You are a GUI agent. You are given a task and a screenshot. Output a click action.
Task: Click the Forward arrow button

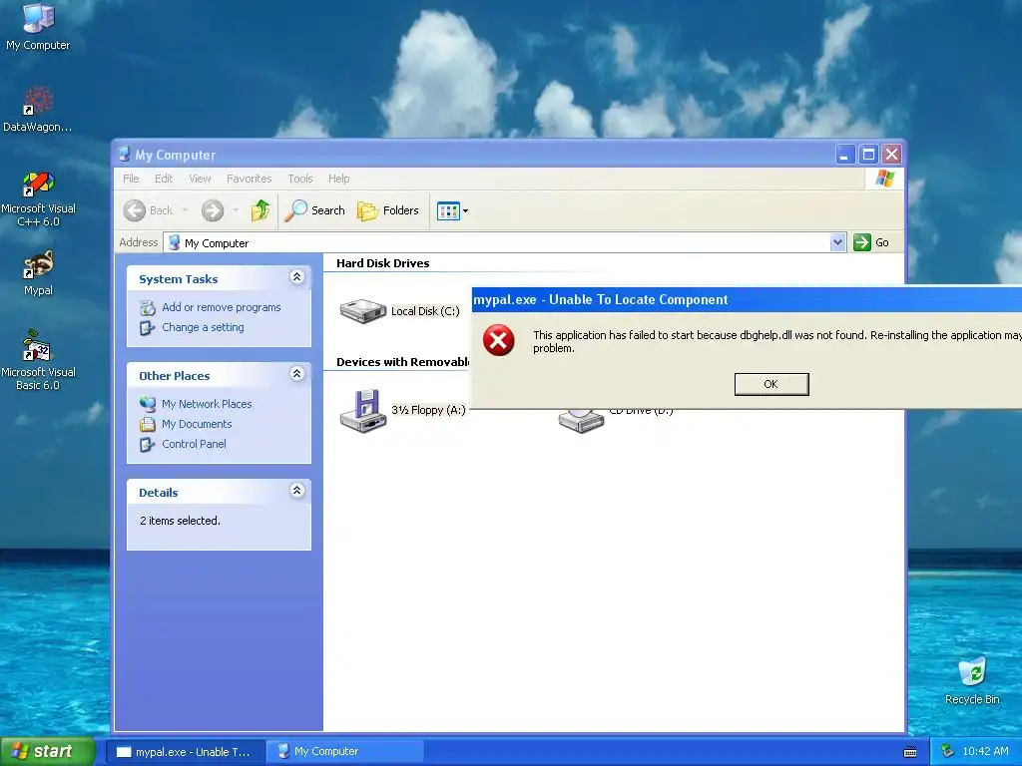(x=213, y=210)
